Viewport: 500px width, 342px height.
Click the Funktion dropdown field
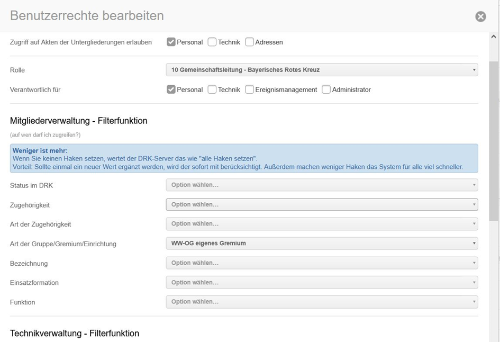[321, 302]
